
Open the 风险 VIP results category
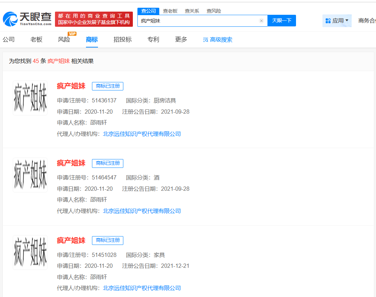[64, 39]
